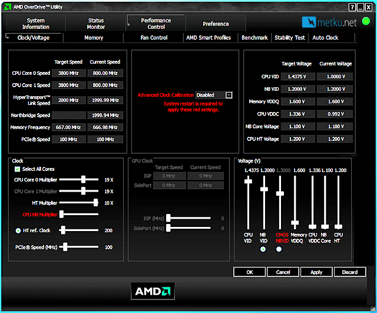This screenshot has width=377, height=313.
Task: Click the SidePort target speed 0 MHz field
Action: 169,185
